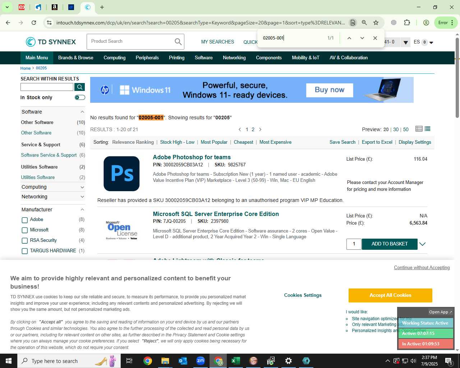Screen dimensions: 460x368
Task: Open Excel from the taskbar
Action: (236, 361)
